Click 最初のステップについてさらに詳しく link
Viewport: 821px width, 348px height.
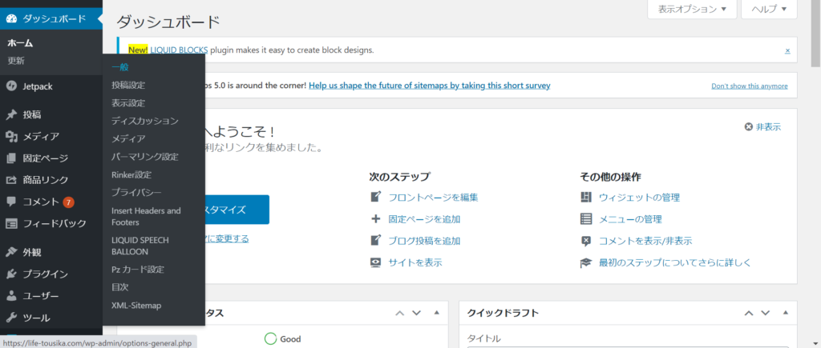[675, 263]
